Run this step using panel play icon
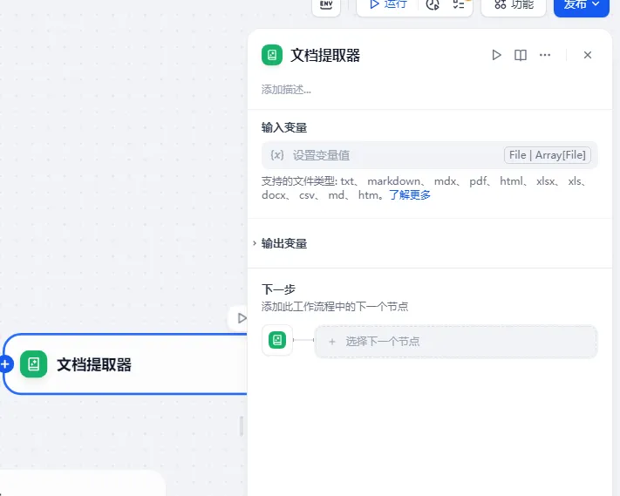The width and height of the screenshot is (620, 496). pyautogui.click(x=496, y=55)
